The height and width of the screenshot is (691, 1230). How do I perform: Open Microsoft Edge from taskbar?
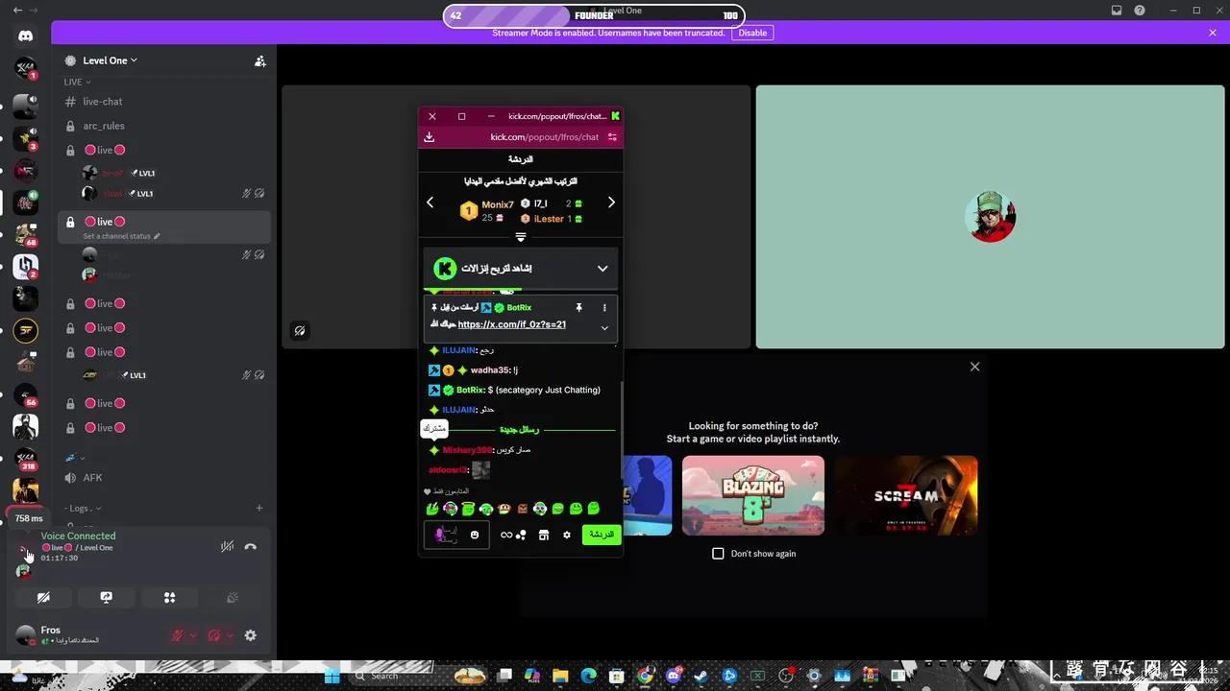588,676
